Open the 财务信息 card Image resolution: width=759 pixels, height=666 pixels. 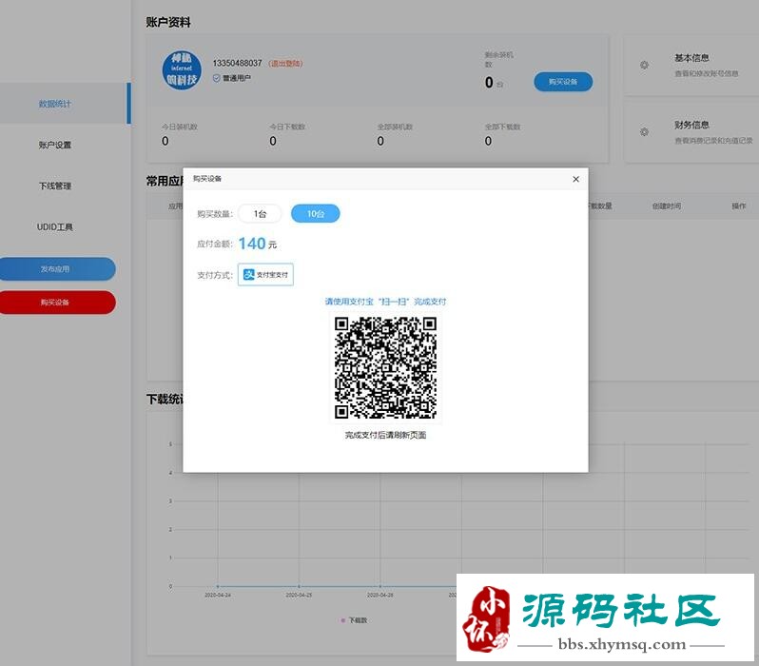(x=691, y=131)
